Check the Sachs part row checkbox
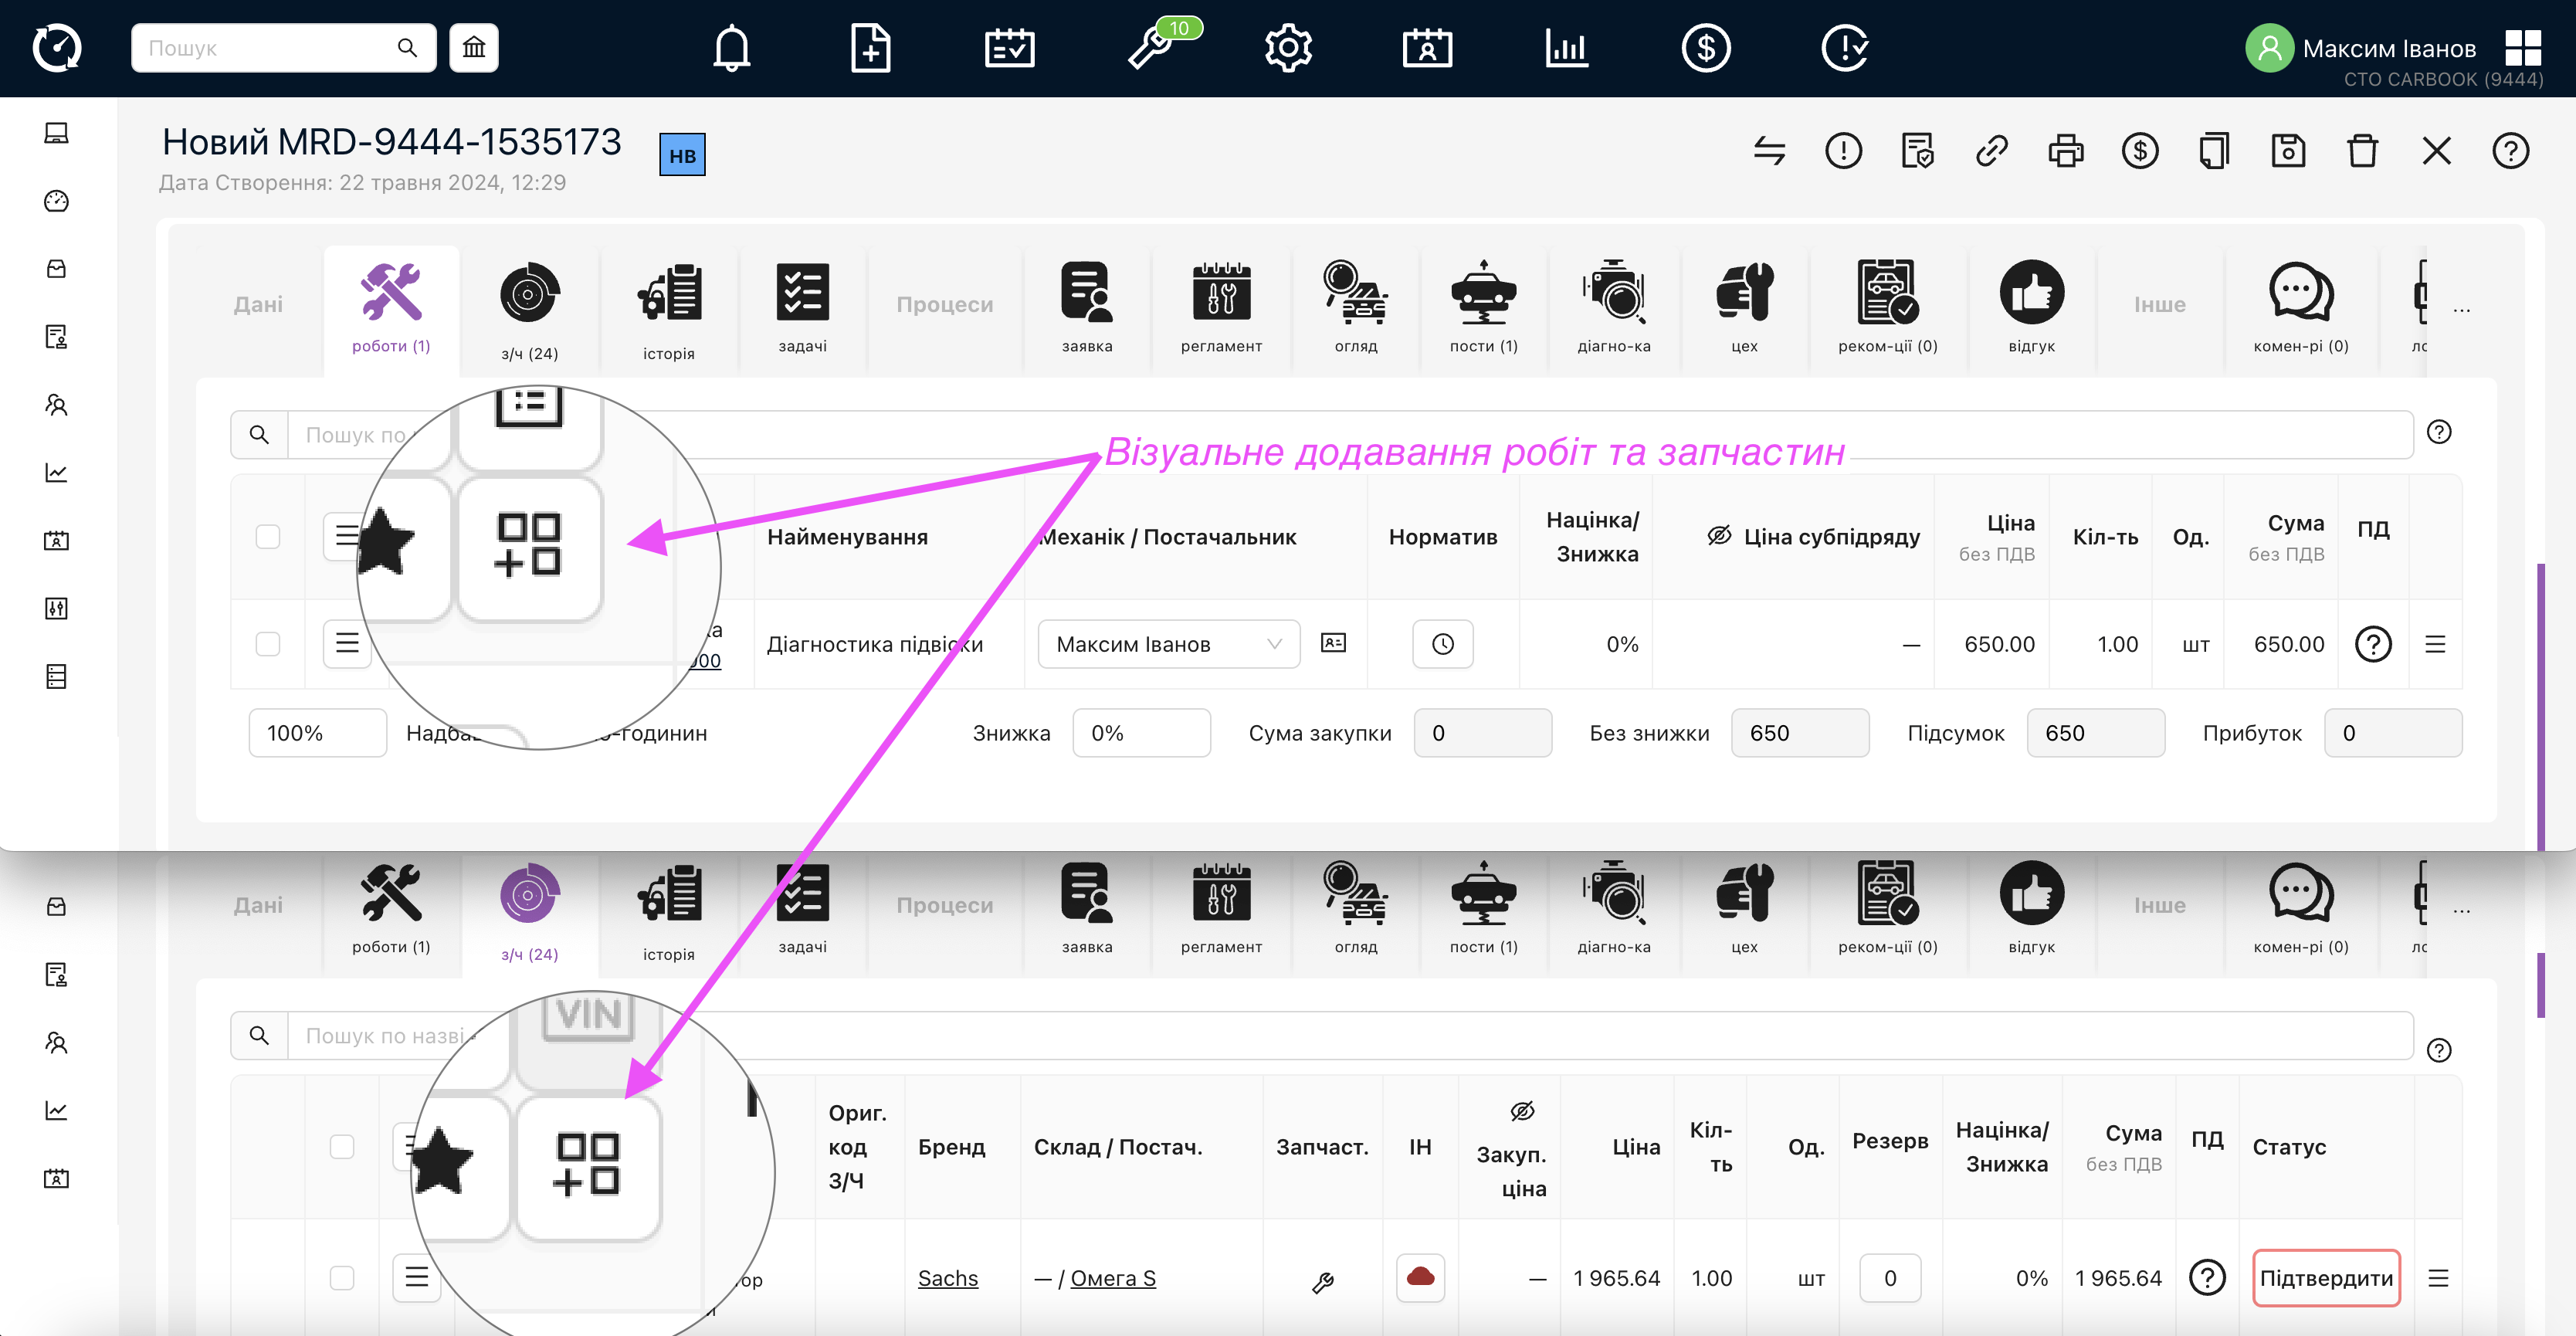 pyautogui.click(x=342, y=1277)
